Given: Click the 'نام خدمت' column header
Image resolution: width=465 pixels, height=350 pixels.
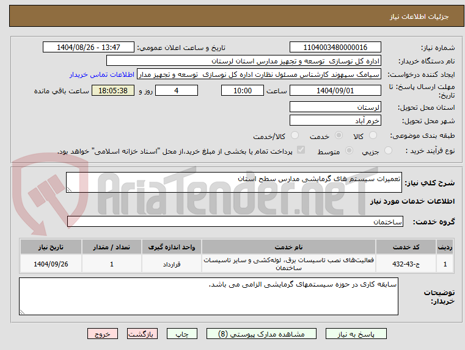Looking at the screenshot, I should [x=288, y=247].
